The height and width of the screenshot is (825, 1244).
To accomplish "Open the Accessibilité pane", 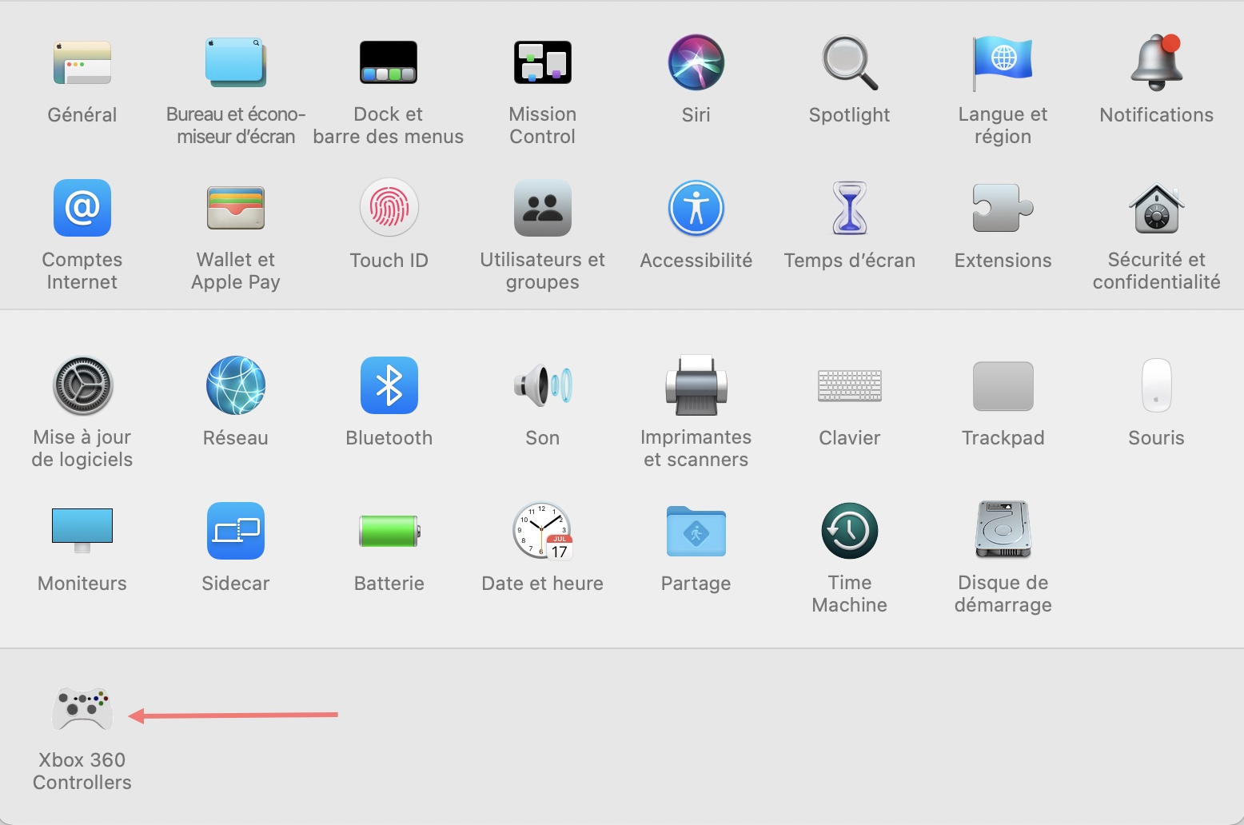I will (x=696, y=208).
